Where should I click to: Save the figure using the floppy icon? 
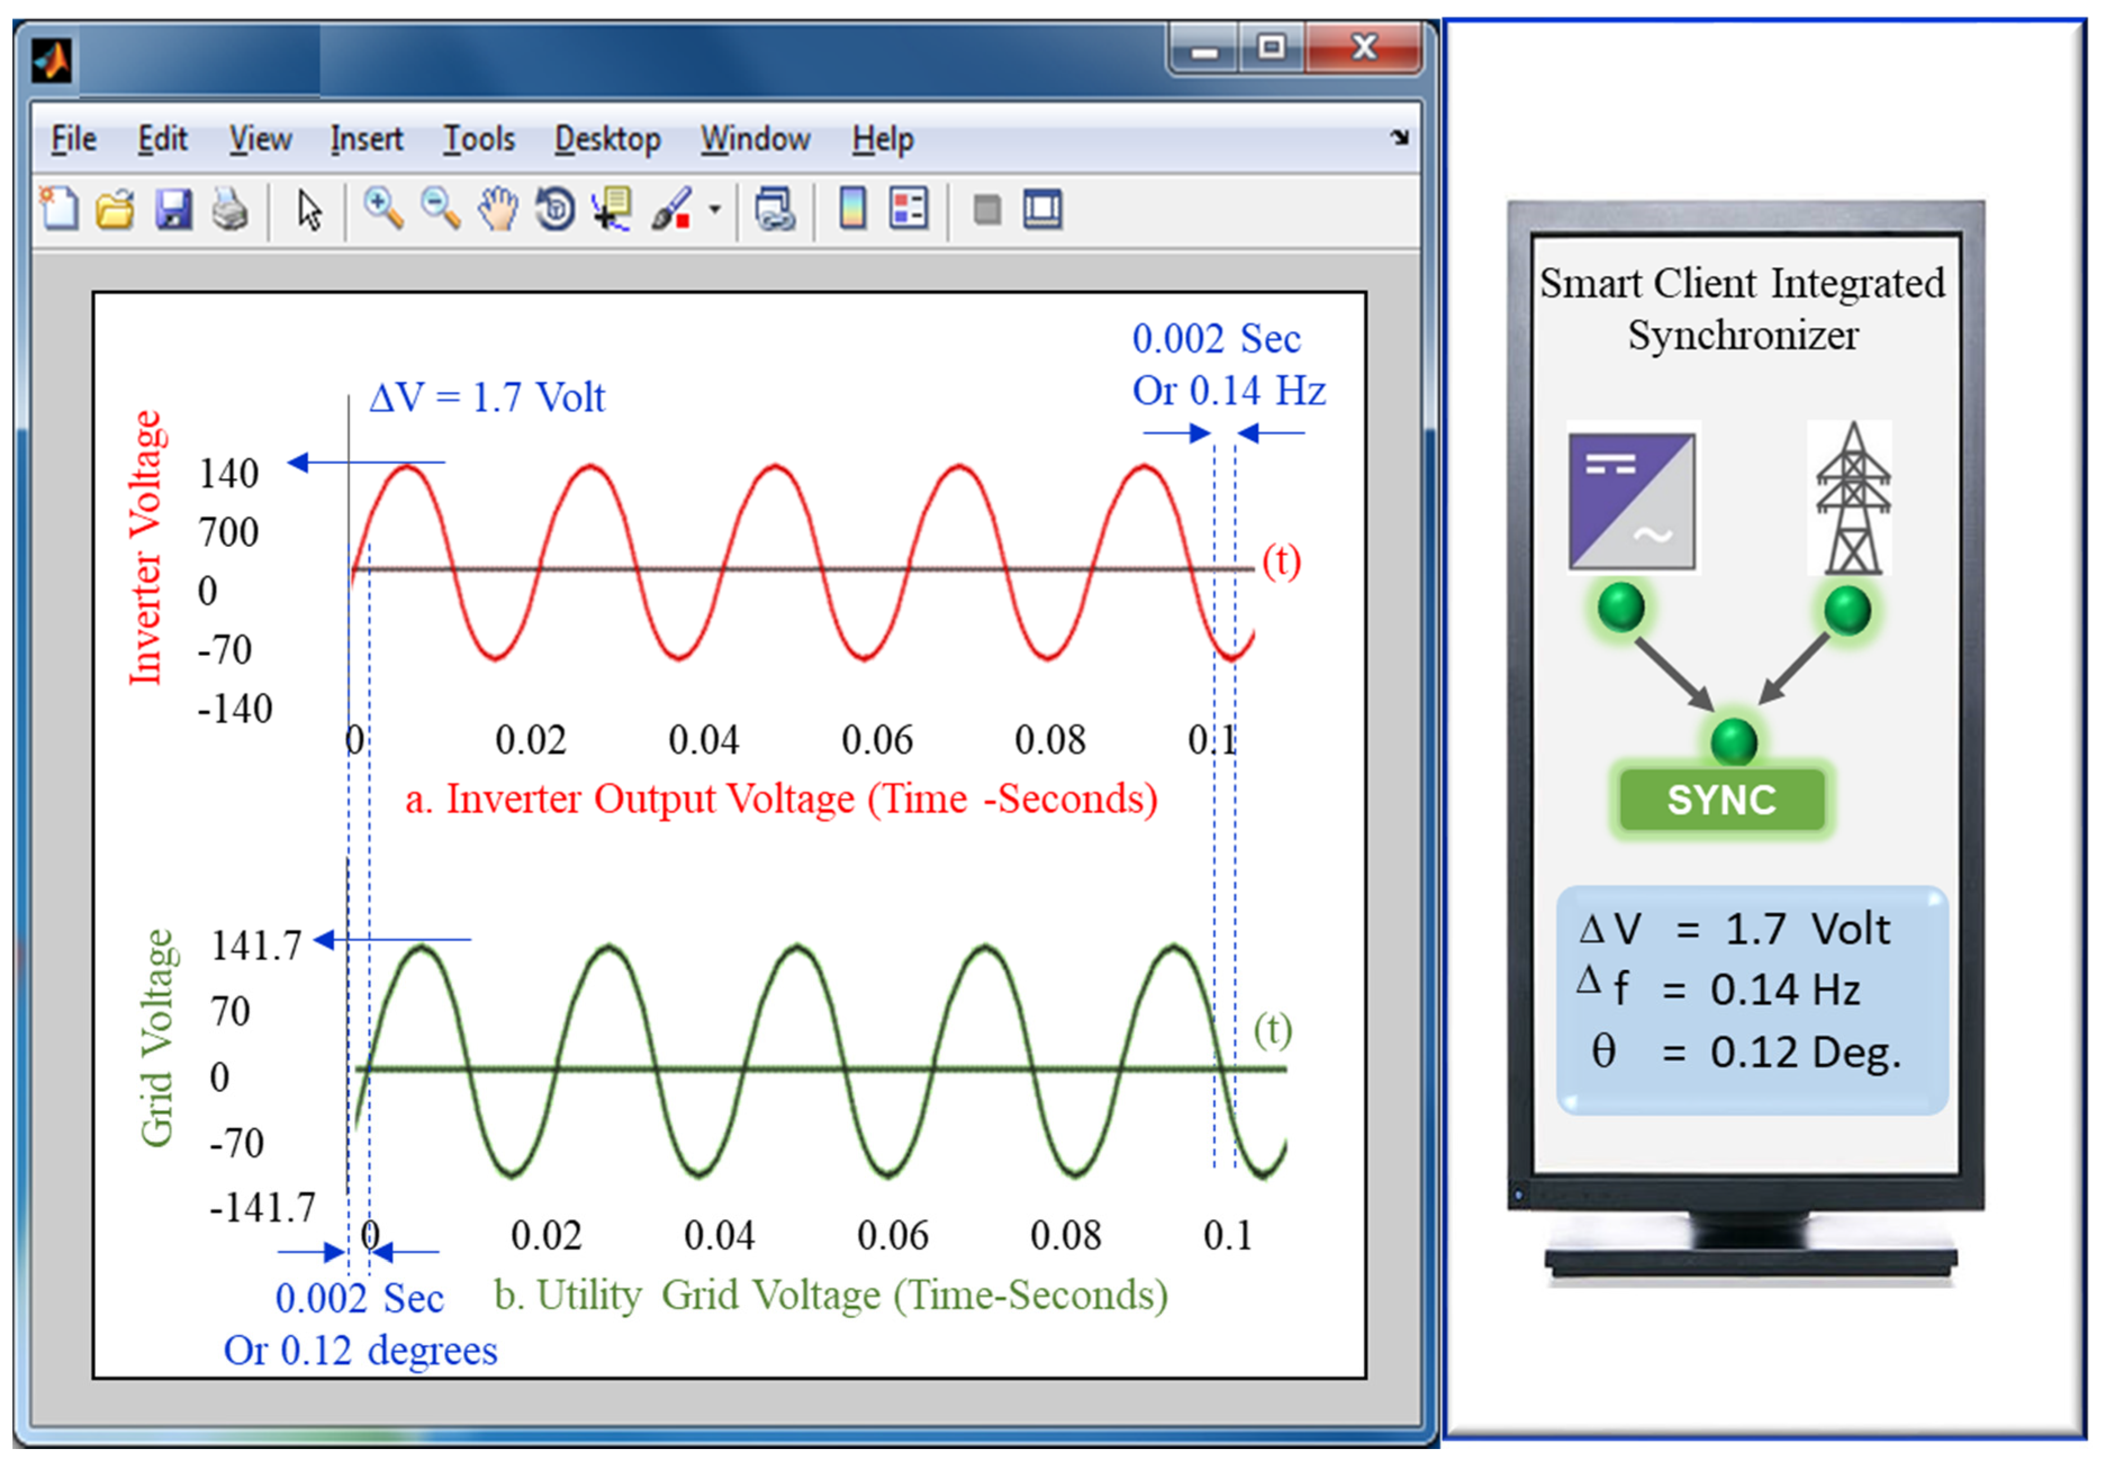coord(173,209)
